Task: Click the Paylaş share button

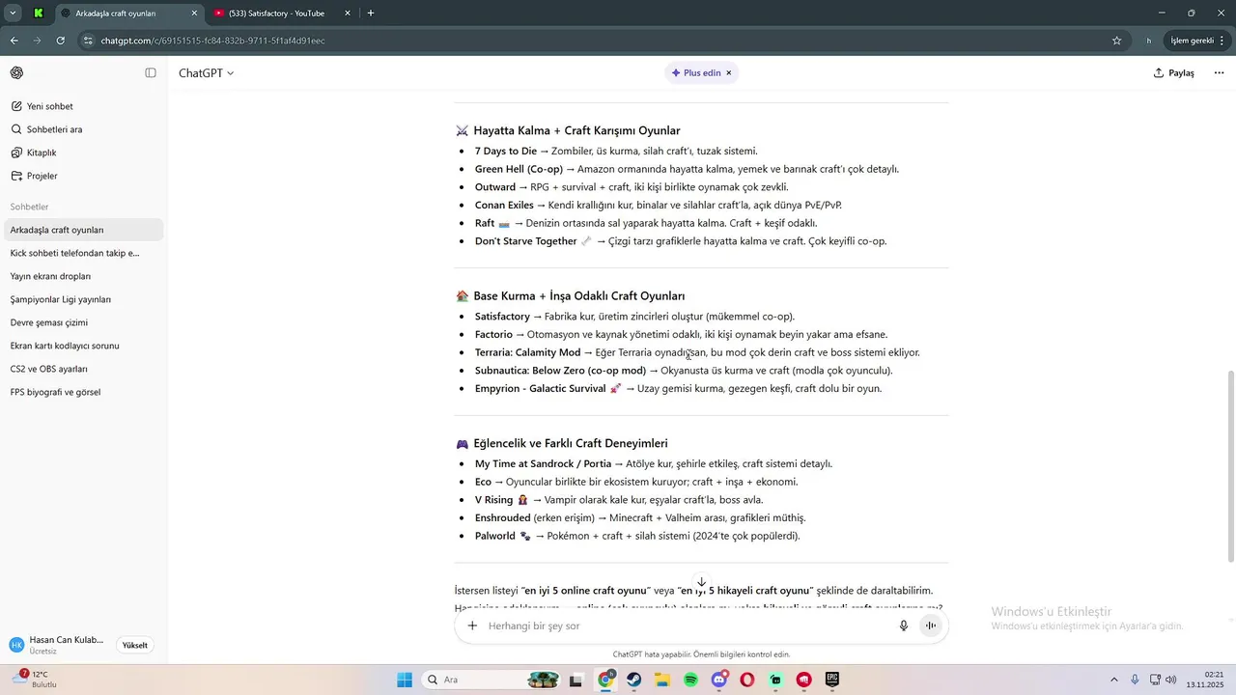Action: click(x=1174, y=72)
